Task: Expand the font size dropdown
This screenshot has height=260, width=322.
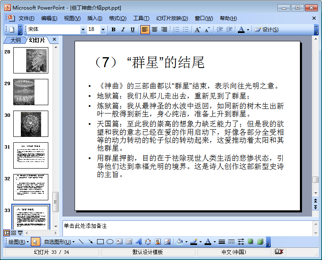Action: point(103,30)
